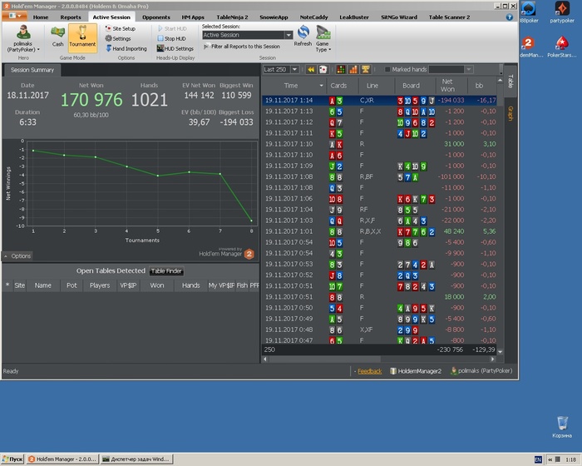
Task: Click HolderManager2 in the status bar
Action: coord(416,371)
